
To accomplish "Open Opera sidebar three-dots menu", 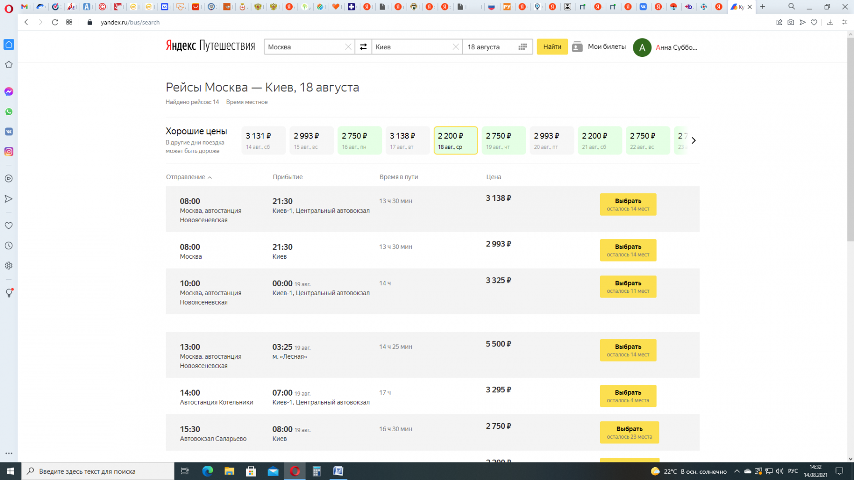I will 9,453.
